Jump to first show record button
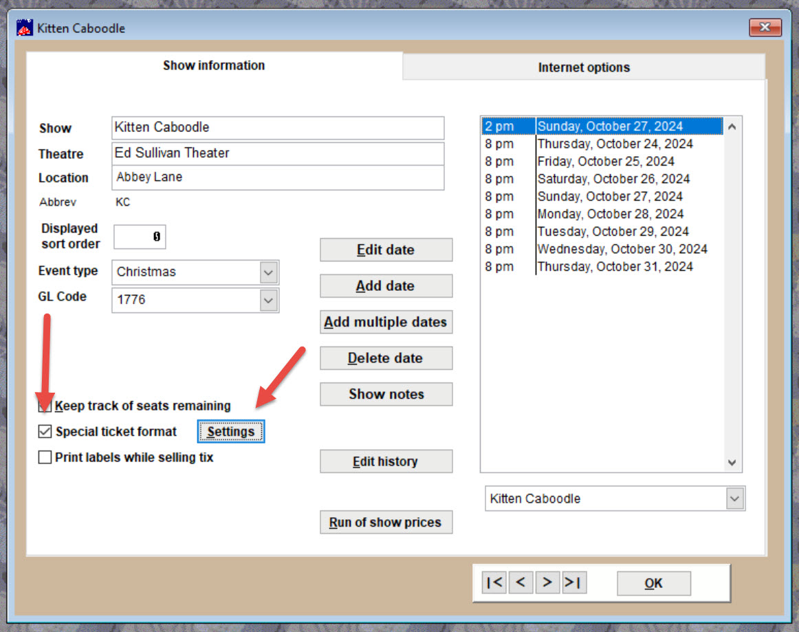 point(494,582)
